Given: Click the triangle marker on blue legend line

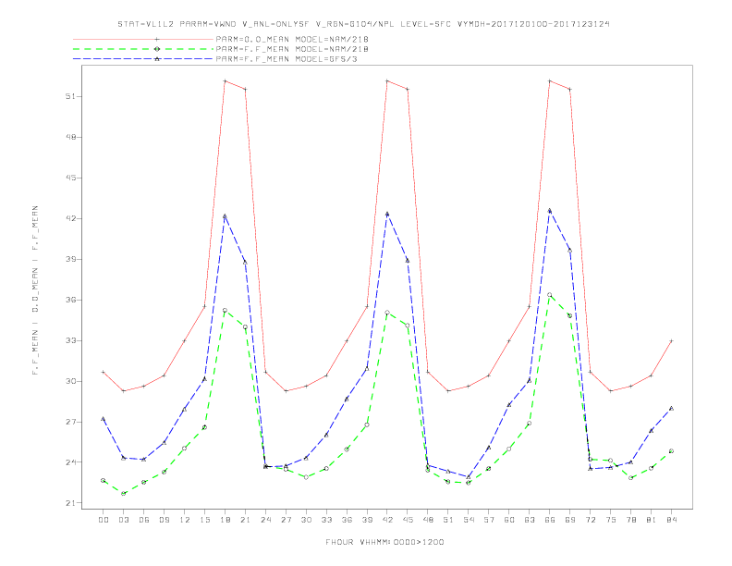Looking at the screenshot, I should [x=157, y=59].
